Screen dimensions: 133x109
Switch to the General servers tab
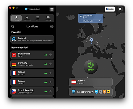(x=38, y=18)
